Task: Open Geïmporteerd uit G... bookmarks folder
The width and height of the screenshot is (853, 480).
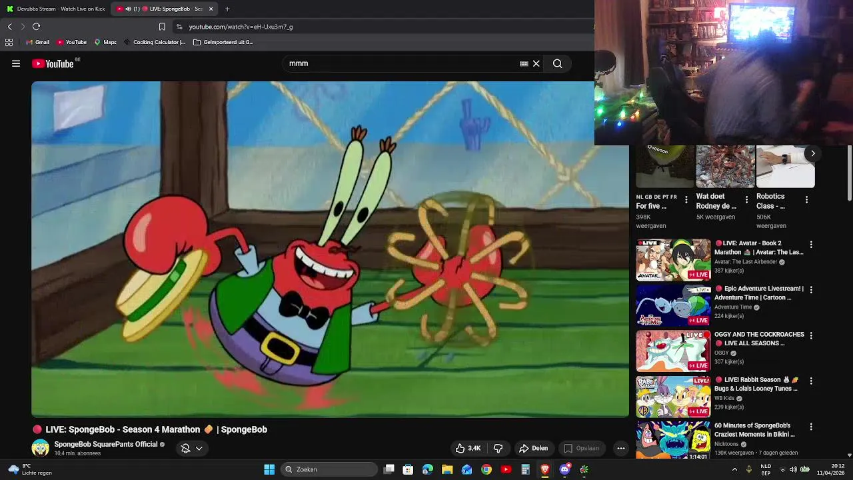Action: click(x=223, y=42)
